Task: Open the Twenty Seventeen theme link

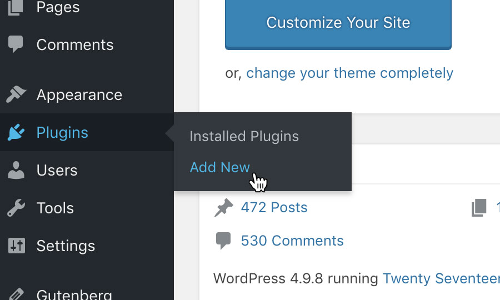Action: tap(441, 279)
